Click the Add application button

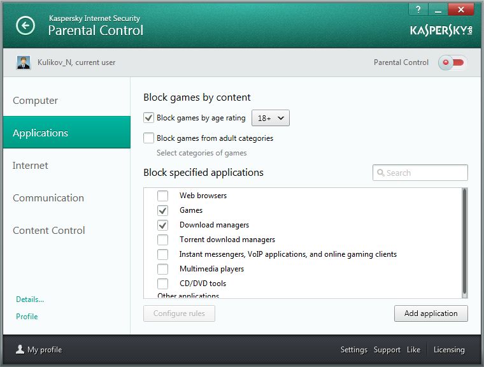[x=431, y=313]
